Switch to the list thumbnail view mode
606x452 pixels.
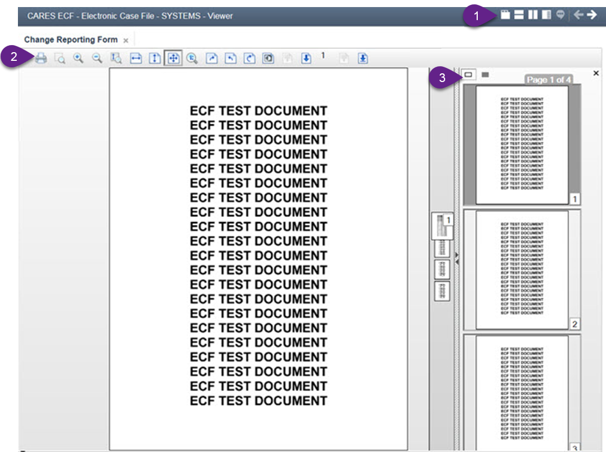tap(485, 74)
